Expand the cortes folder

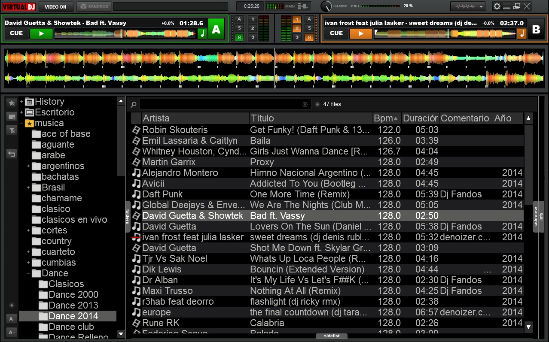28,230
